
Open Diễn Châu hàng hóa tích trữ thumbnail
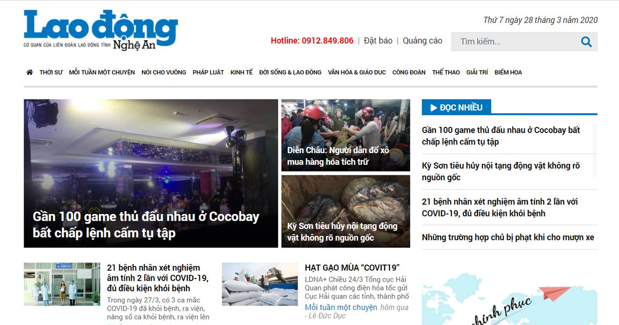346,135
